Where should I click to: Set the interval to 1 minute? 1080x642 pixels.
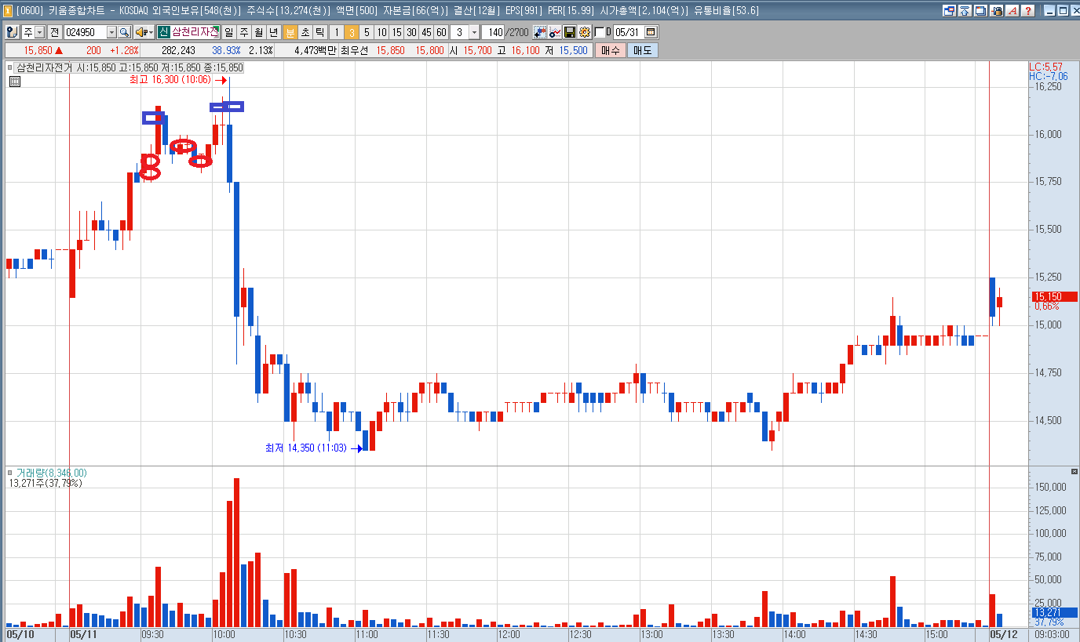pyautogui.click(x=336, y=32)
